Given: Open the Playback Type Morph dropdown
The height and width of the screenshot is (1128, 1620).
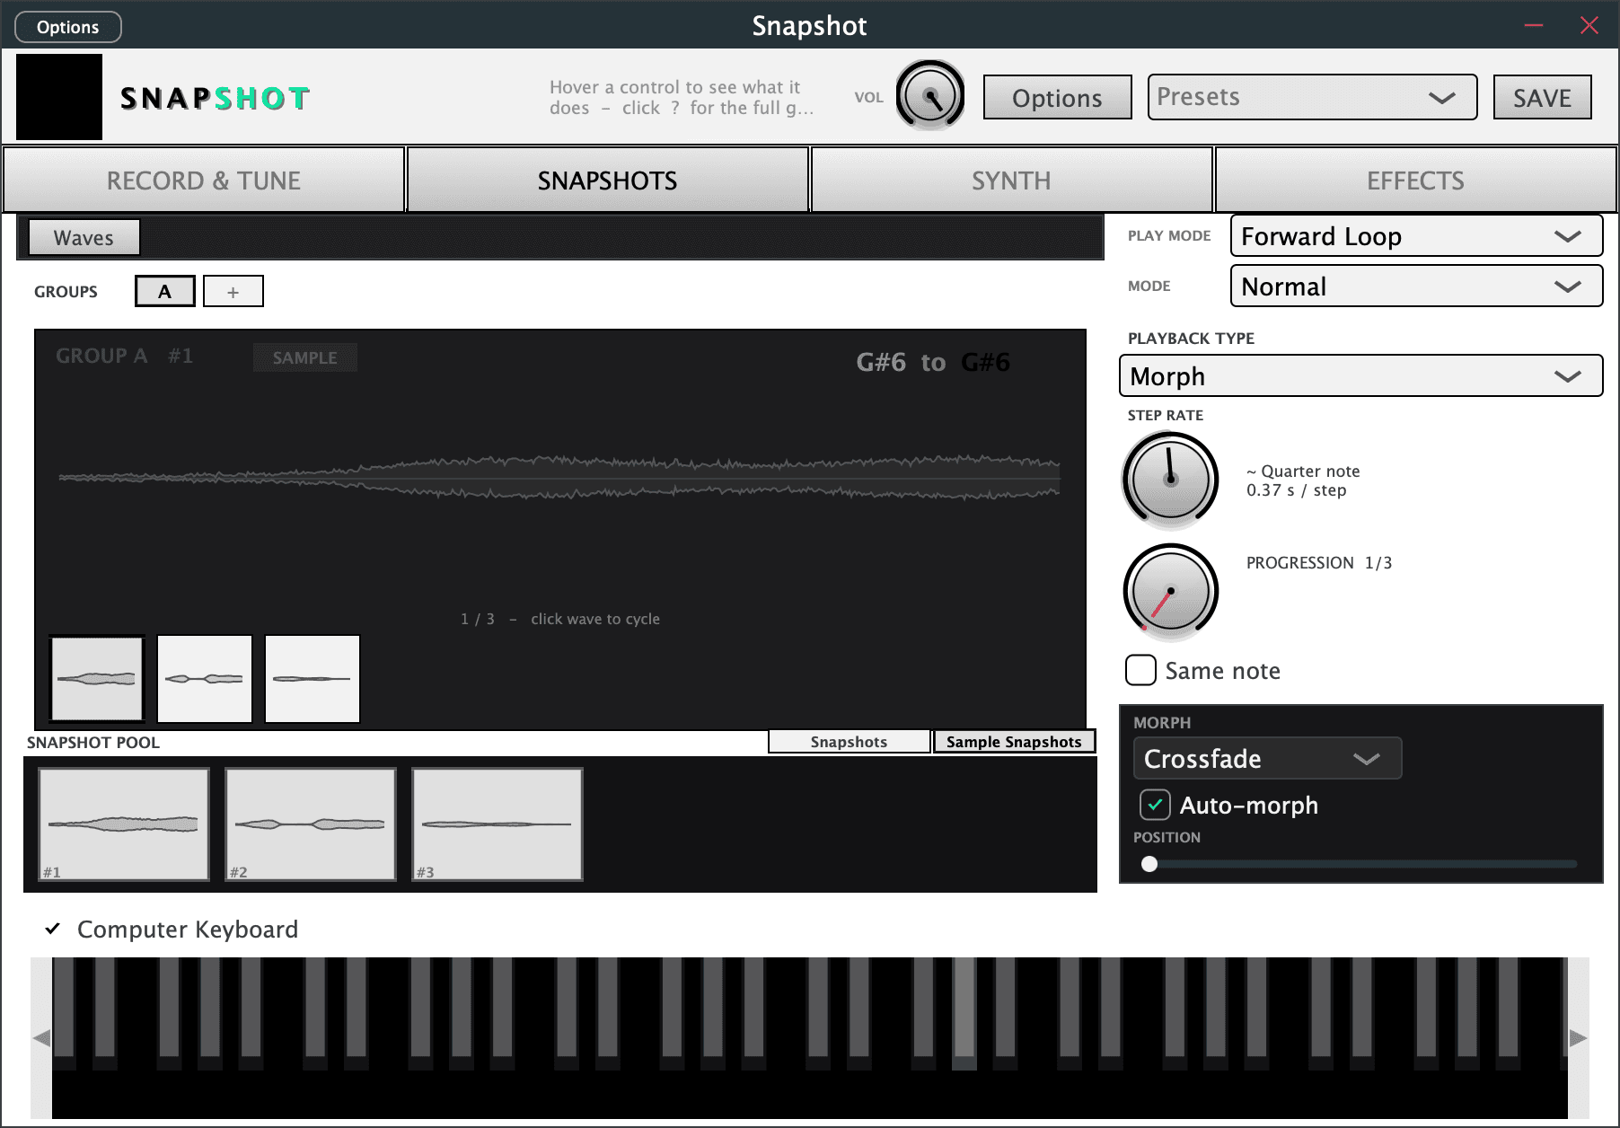Looking at the screenshot, I should click(1360, 376).
